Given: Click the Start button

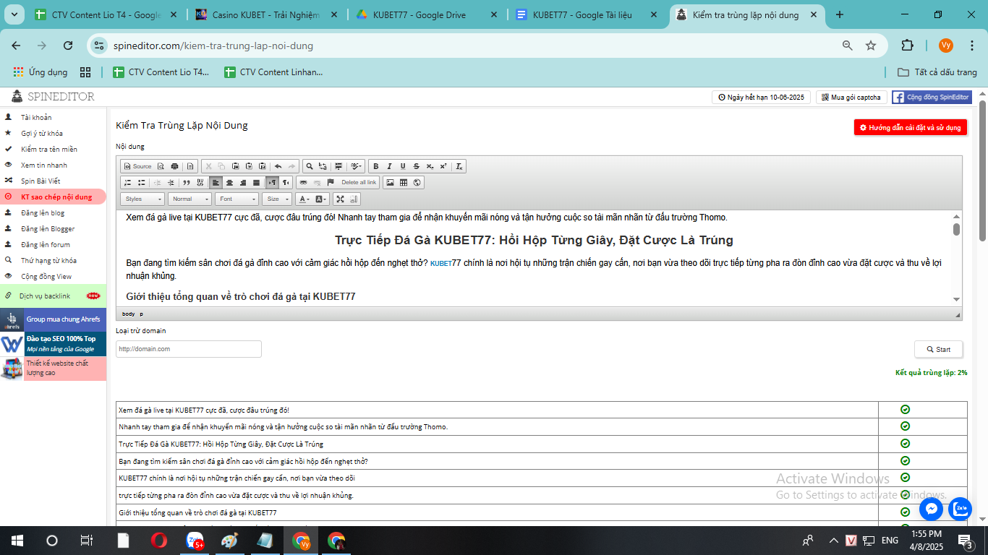Looking at the screenshot, I should [x=938, y=349].
